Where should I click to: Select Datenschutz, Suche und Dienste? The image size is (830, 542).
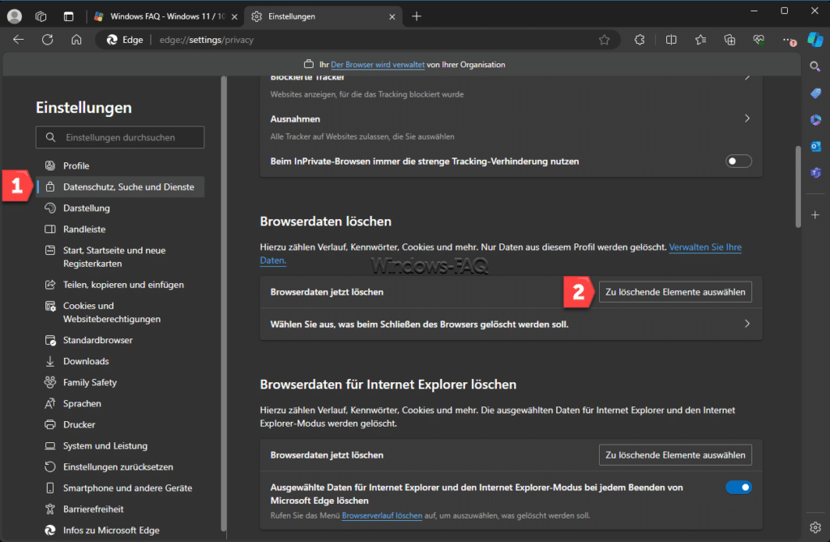[x=121, y=187]
